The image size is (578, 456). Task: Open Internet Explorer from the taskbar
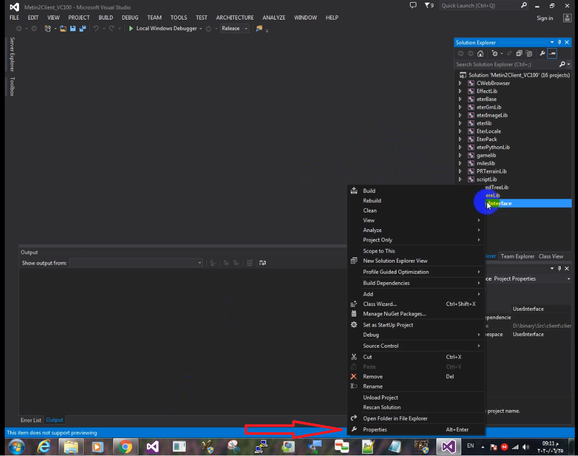click(44, 447)
